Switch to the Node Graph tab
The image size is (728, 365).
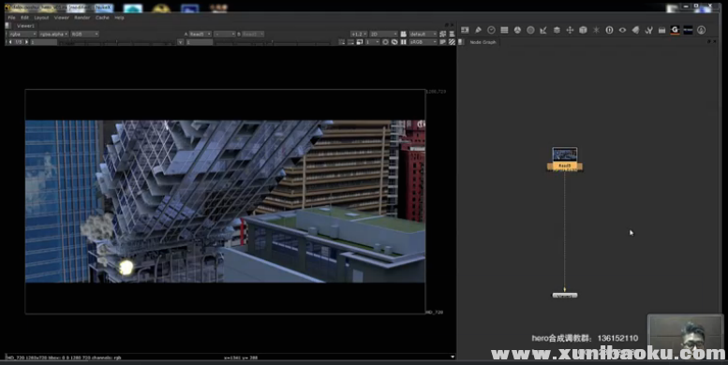tap(483, 42)
